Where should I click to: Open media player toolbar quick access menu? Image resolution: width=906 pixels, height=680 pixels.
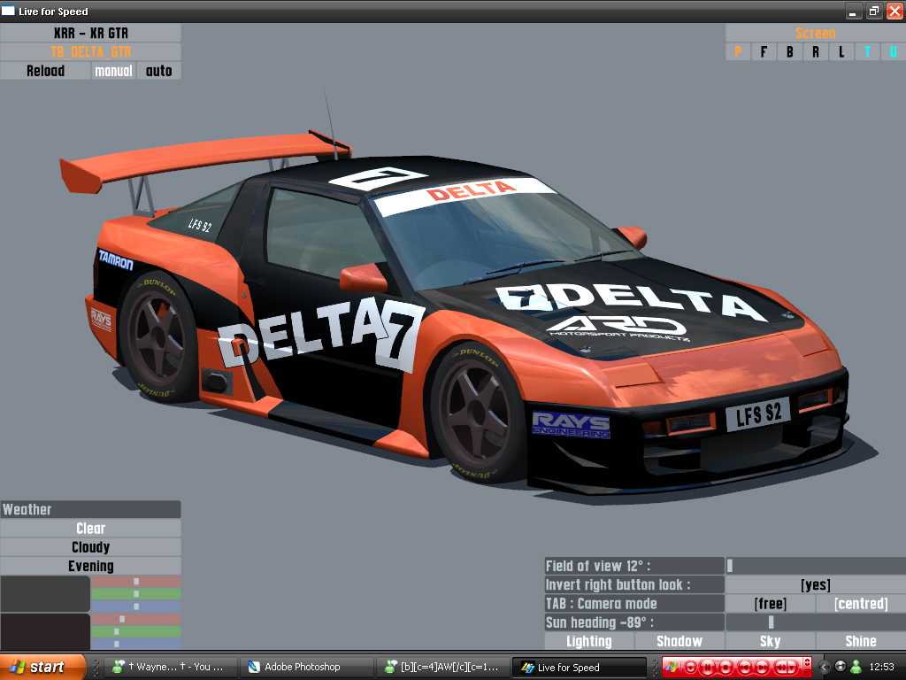(x=690, y=668)
